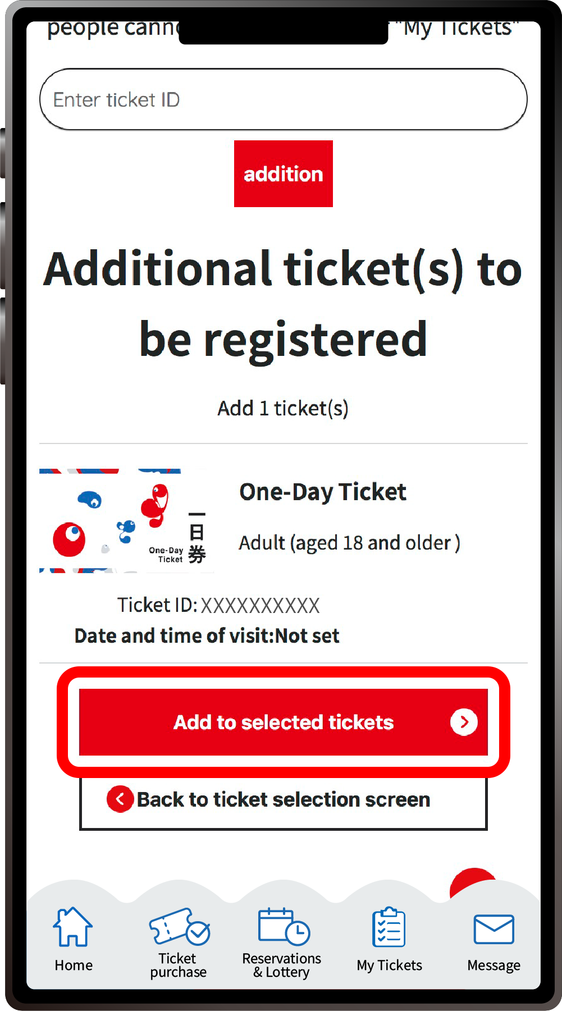Click the back chevron on ticket selection button
This screenshot has width=562, height=1011.
tap(119, 799)
